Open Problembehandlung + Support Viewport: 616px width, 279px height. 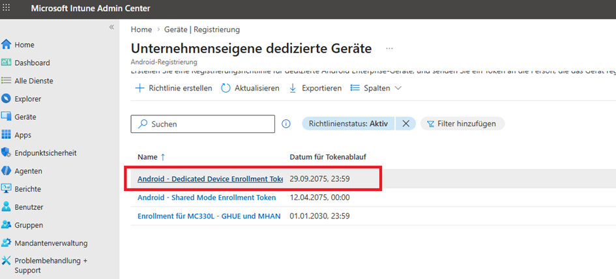pyautogui.click(x=51, y=265)
